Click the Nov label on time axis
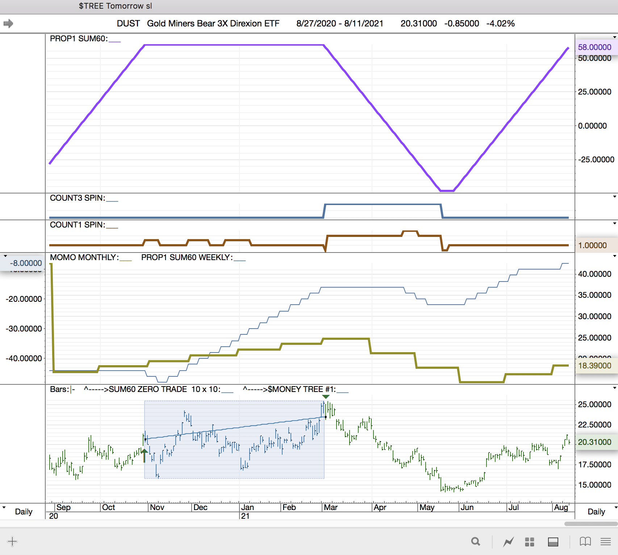This screenshot has width=618, height=555. coord(157,507)
